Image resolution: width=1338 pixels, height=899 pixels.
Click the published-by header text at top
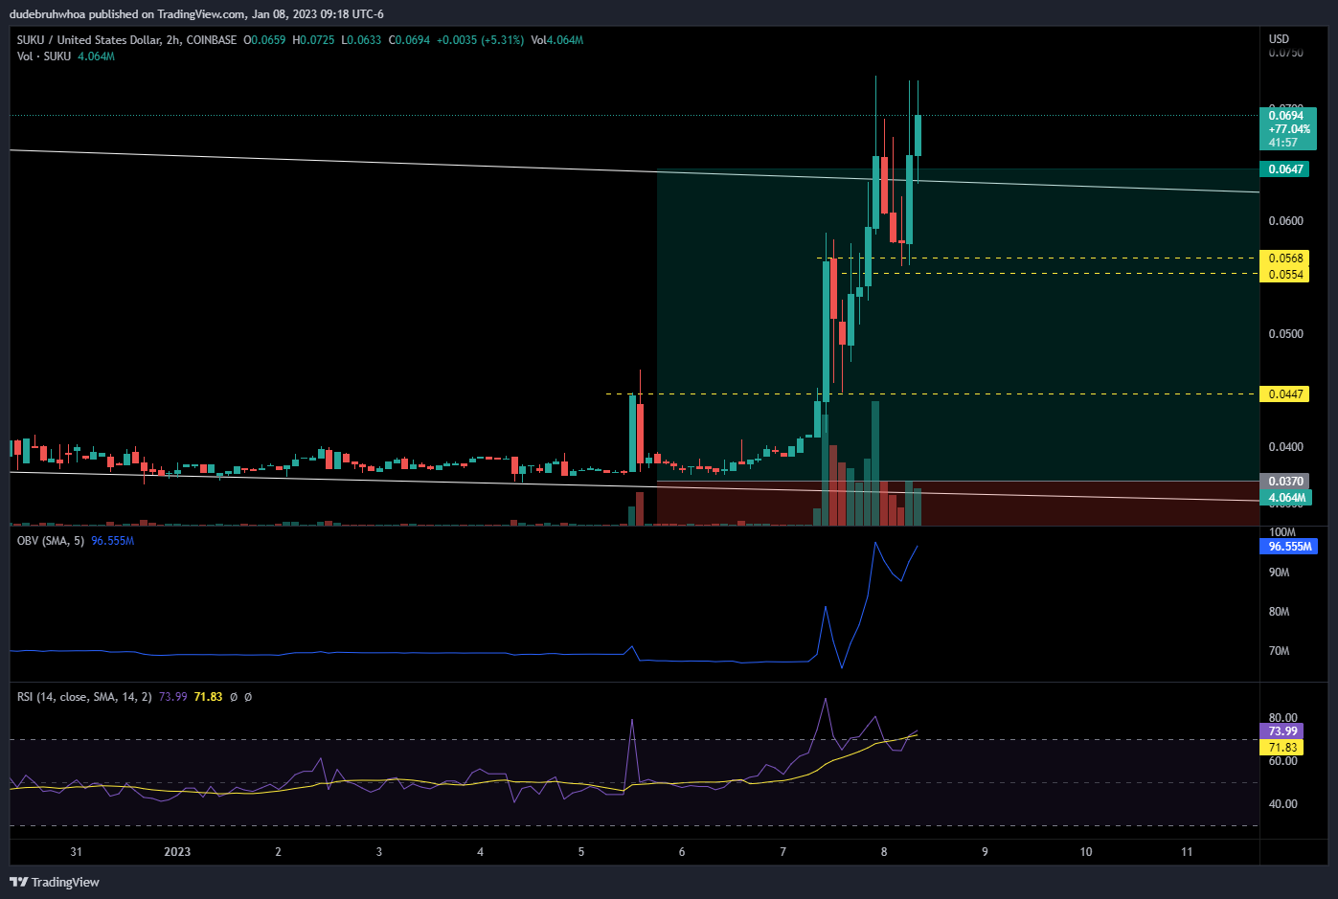196,14
